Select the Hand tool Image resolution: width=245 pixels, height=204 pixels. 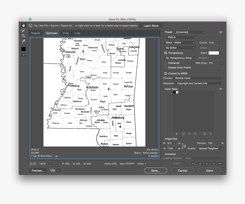point(23,25)
